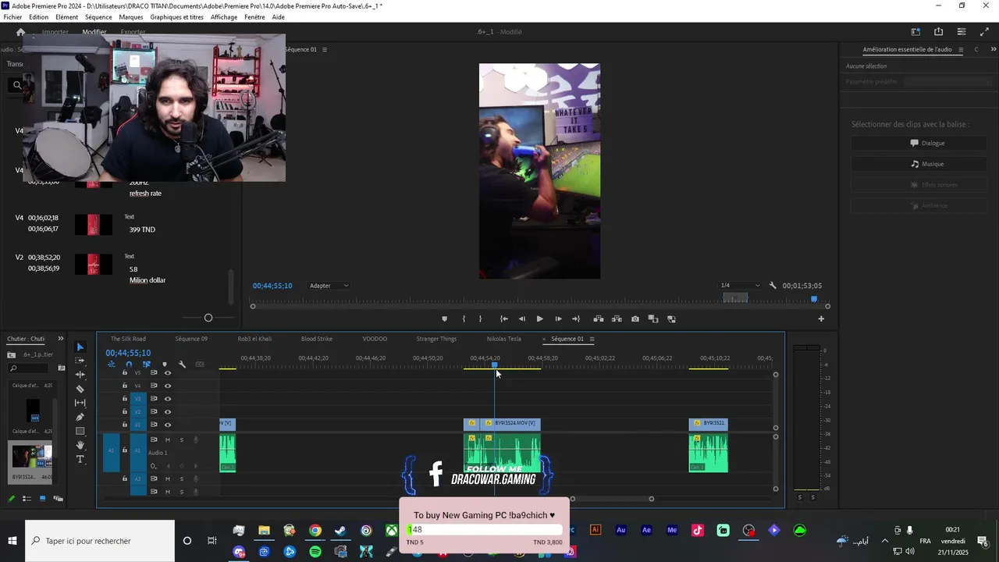Toggle Linked Selection in timeline
This screenshot has height=562, width=999.
(x=146, y=365)
